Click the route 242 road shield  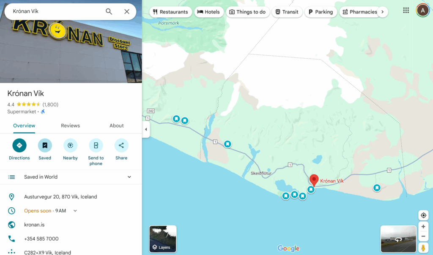coord(151,111)
